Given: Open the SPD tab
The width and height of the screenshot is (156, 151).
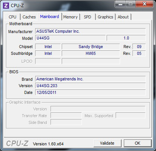Looking at the screenshot, I should tap(88, 17).
